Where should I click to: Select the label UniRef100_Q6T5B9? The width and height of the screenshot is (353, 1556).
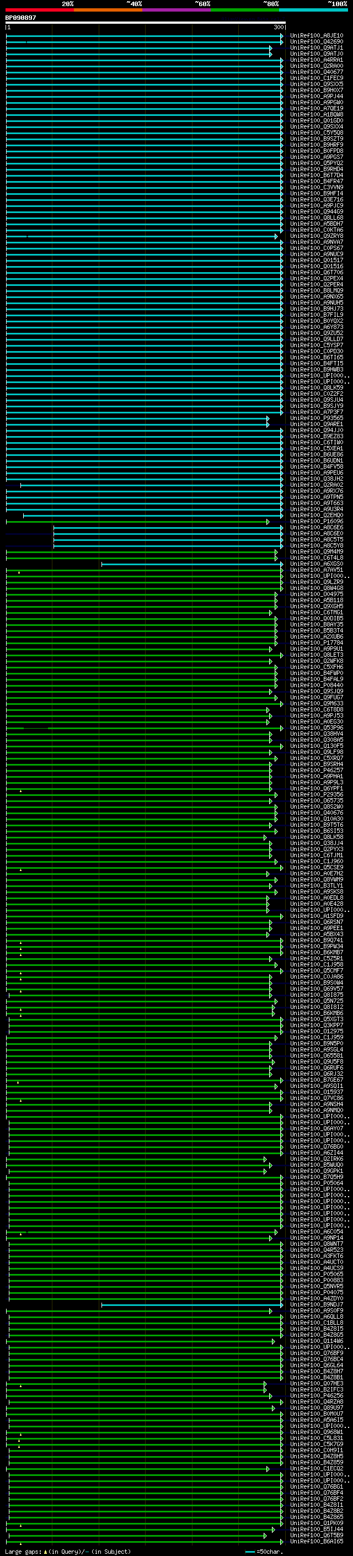click(x=317, y=1535)
